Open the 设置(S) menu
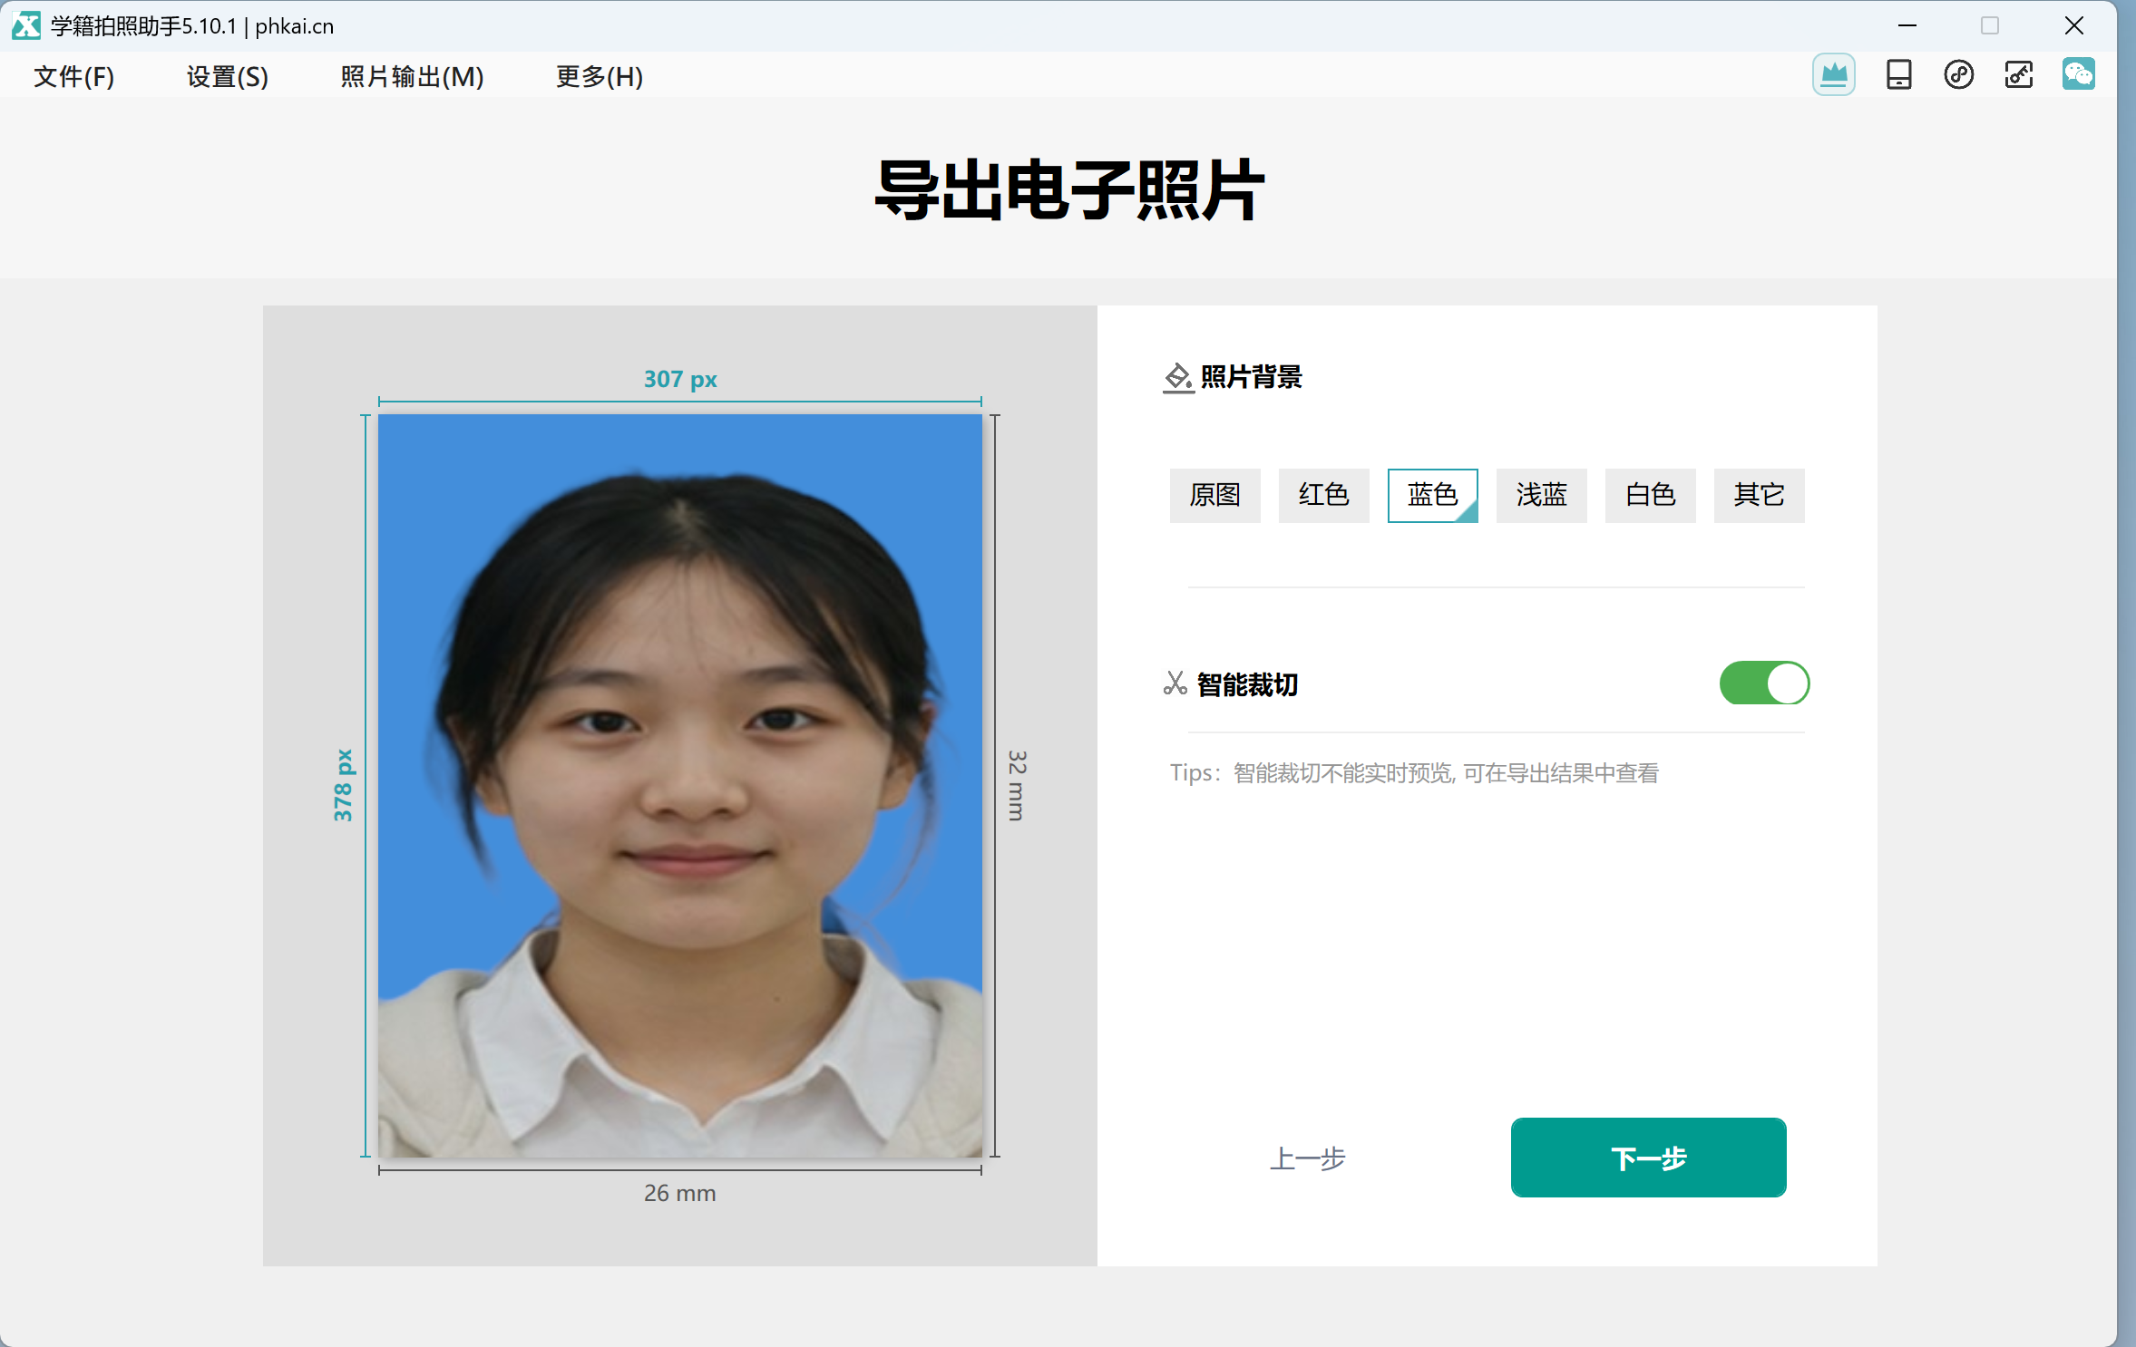Image resolution: width=2136 pixels, height=1347 pixels. 228,76
